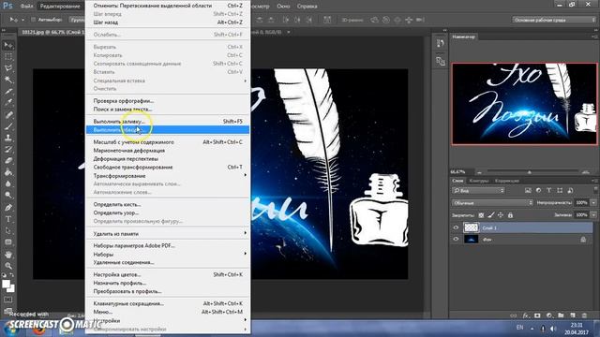Click the foreground color swatch
This screenshot has height=337, width=600.
[x=6, y=284]
